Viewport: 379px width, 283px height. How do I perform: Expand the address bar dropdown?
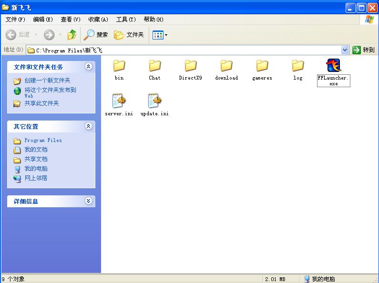pyautogui.click(x=345, y=50)
